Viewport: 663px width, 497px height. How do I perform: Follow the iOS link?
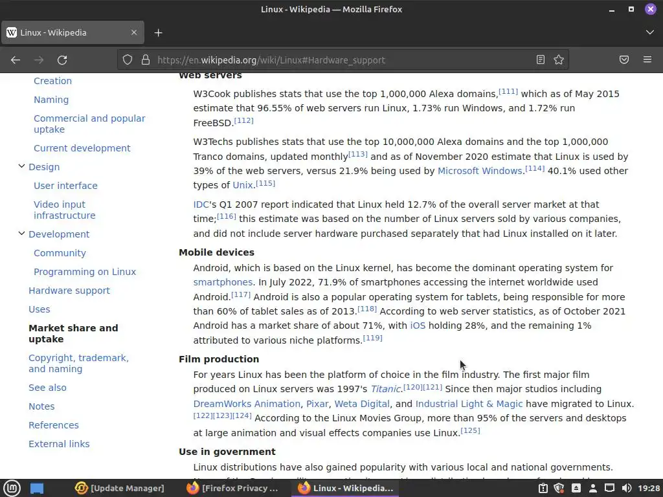(418, 326)
